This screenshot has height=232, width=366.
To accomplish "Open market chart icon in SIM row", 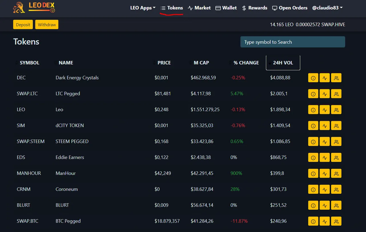I will tap(325, 125).
